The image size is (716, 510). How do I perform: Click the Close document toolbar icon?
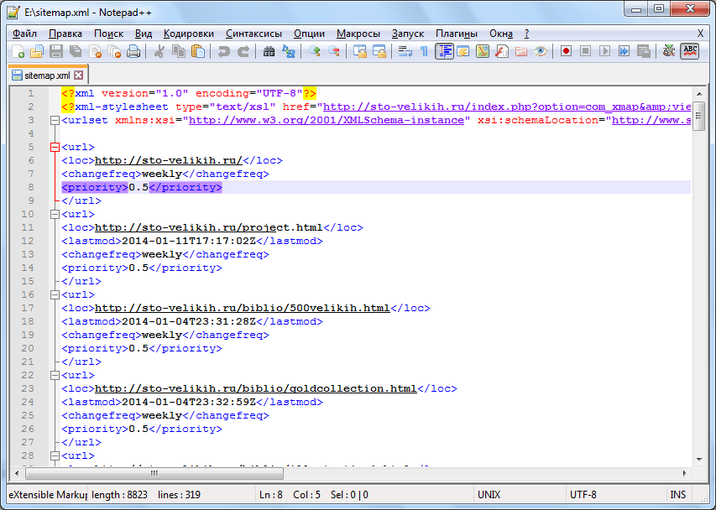[x=95, y=52]
